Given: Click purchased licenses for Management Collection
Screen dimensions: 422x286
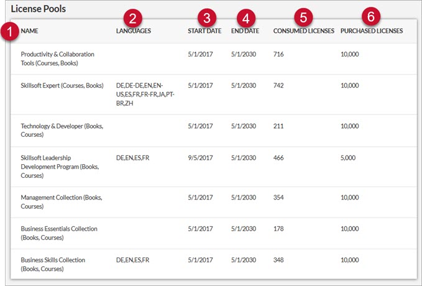Looking at the screenshot, I should click(350, 197).
